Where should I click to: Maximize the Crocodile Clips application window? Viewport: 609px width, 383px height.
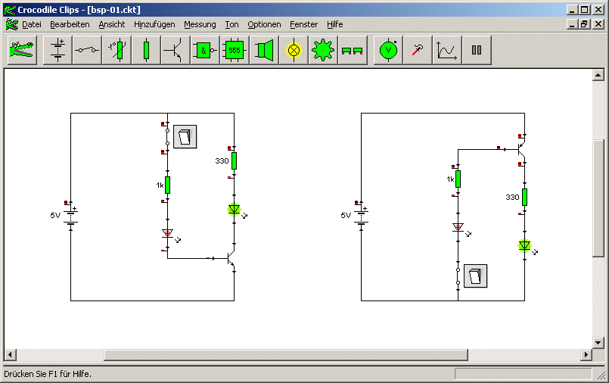pyautogui.click(x=585, y=10)
